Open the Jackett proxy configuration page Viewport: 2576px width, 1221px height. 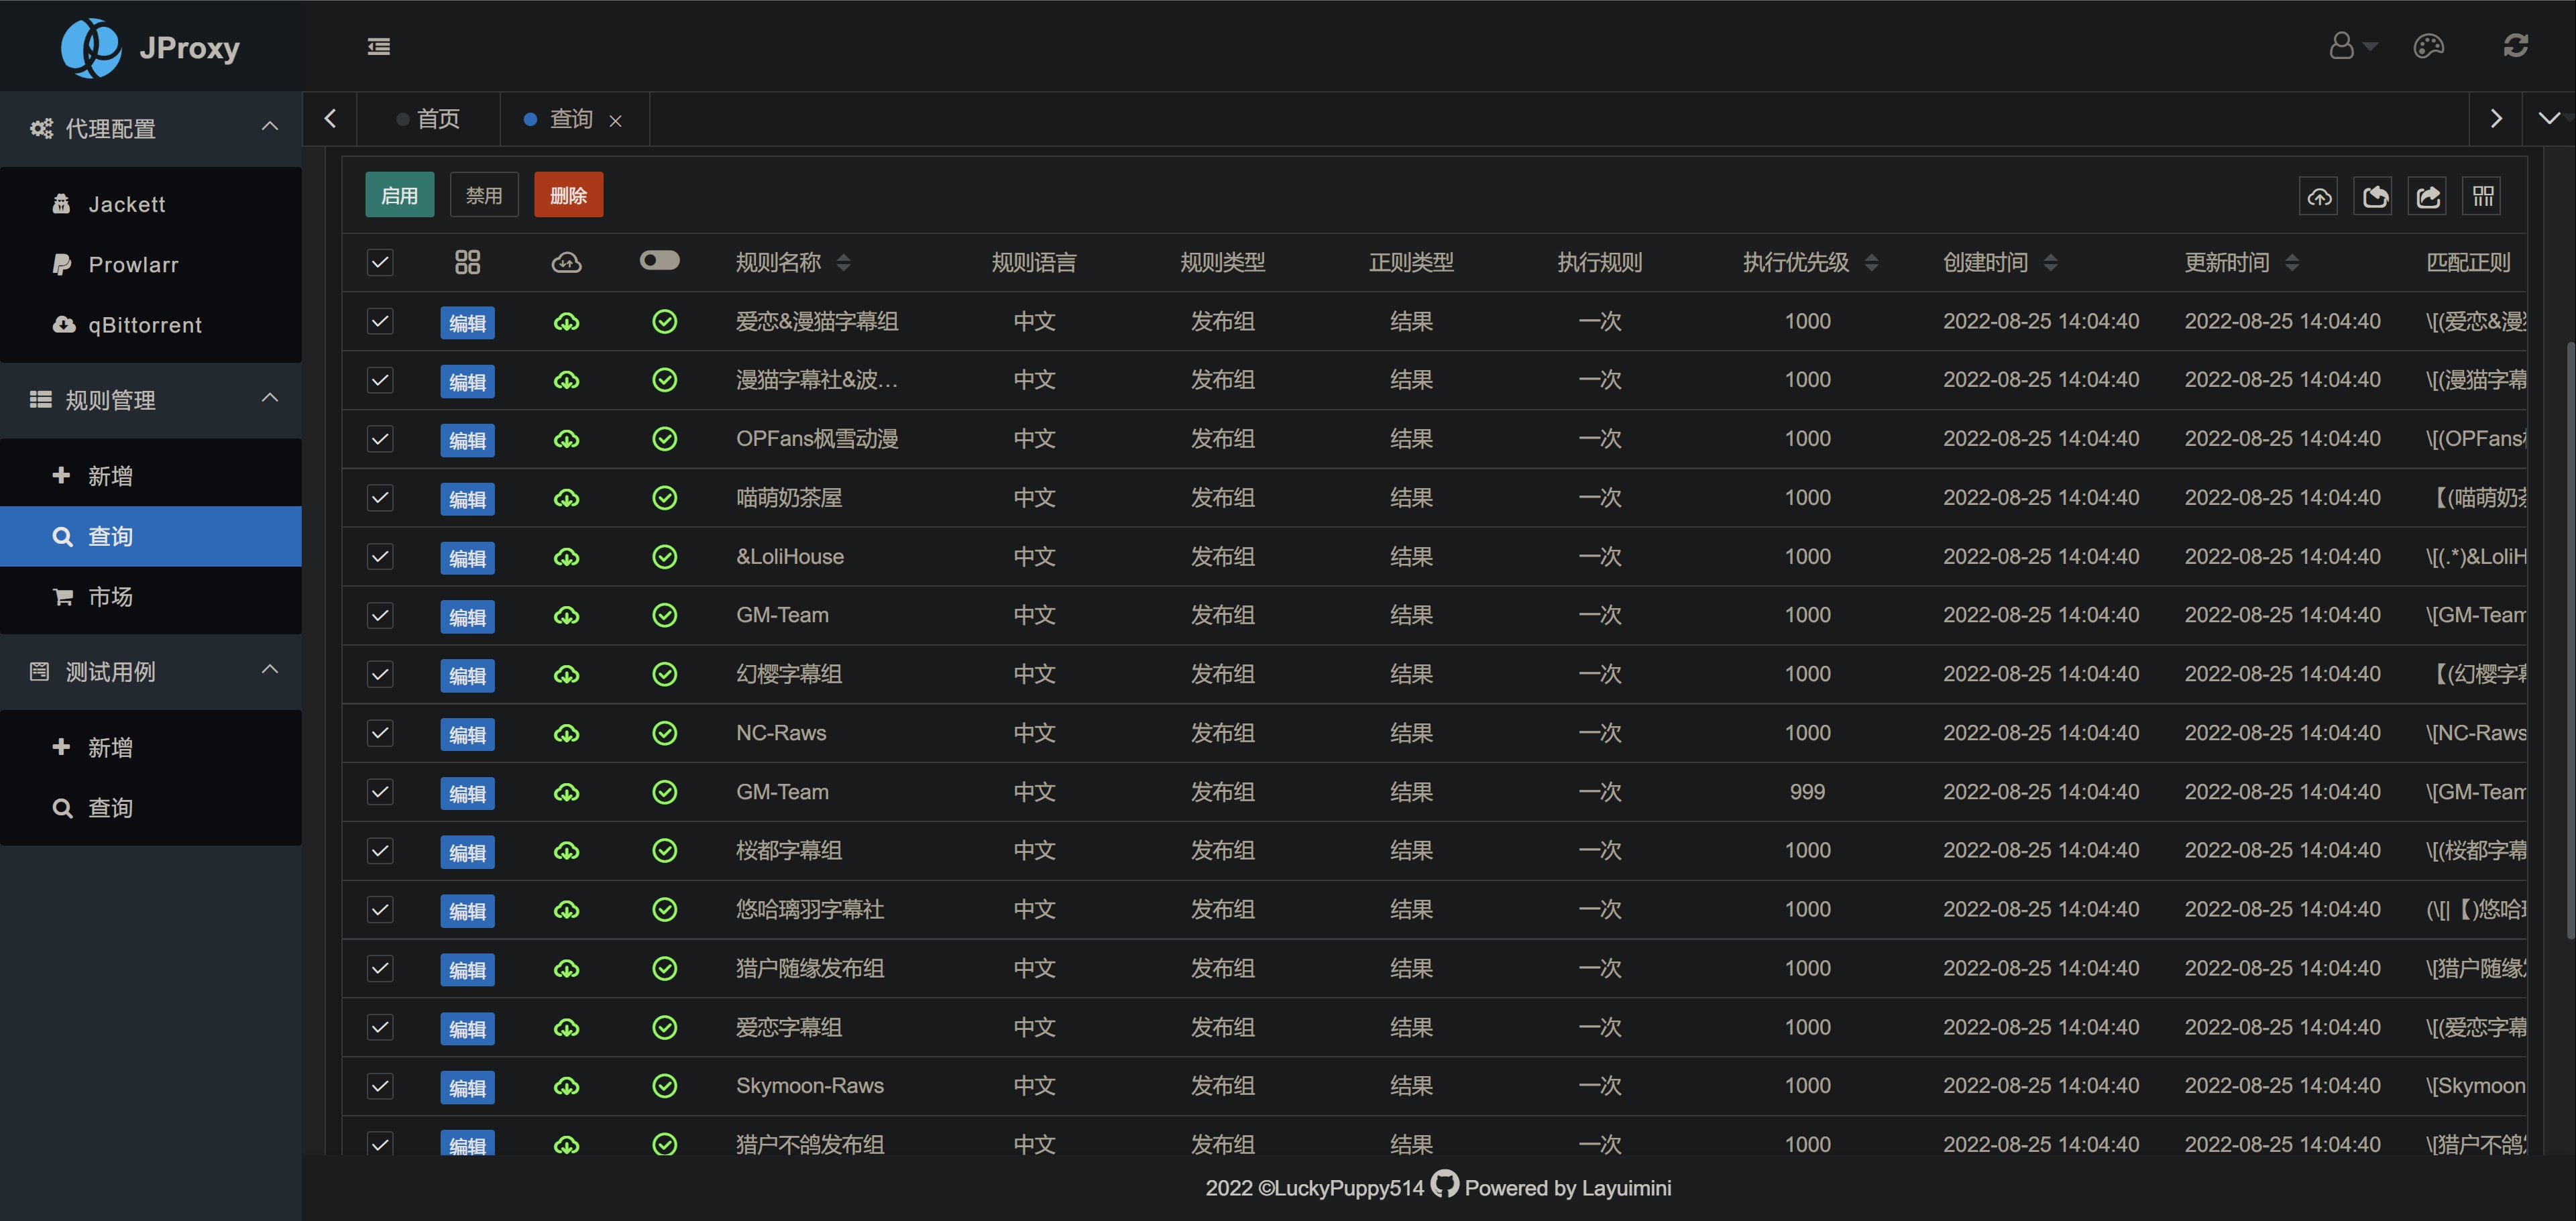click(x=127, y=204)
